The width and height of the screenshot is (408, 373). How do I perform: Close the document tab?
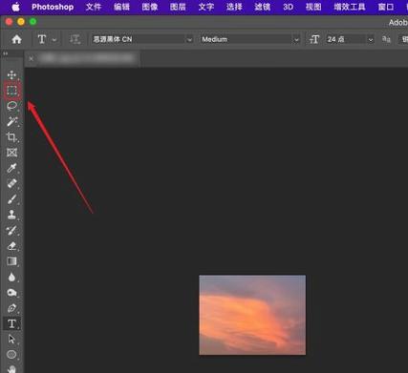(31, 58)
